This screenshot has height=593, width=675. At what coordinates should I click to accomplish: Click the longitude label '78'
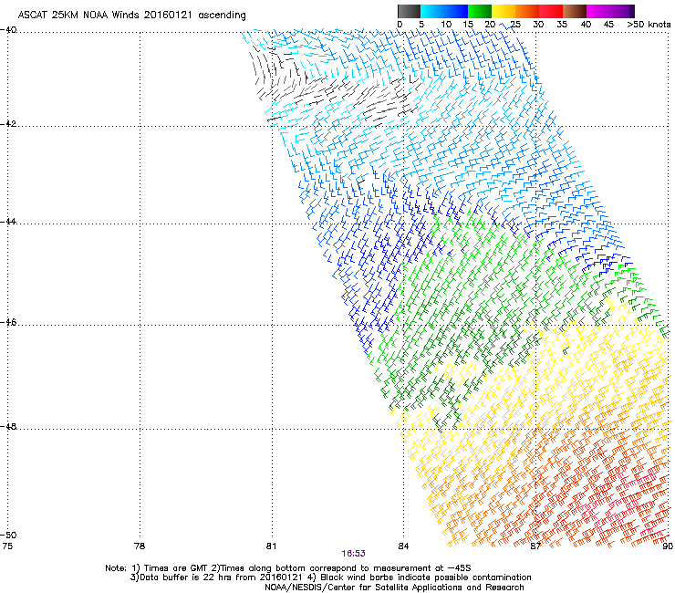tap(140, 546)
